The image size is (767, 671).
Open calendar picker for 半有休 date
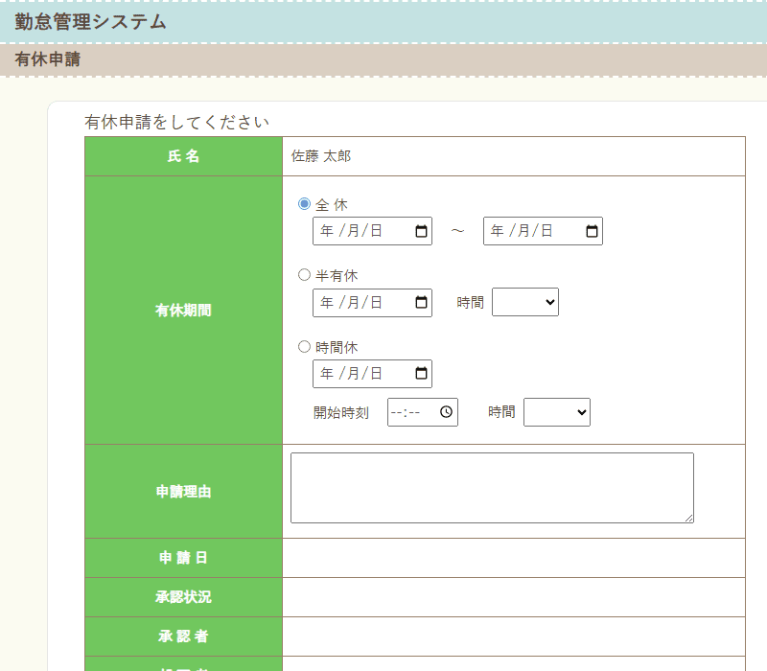point(421,302)
